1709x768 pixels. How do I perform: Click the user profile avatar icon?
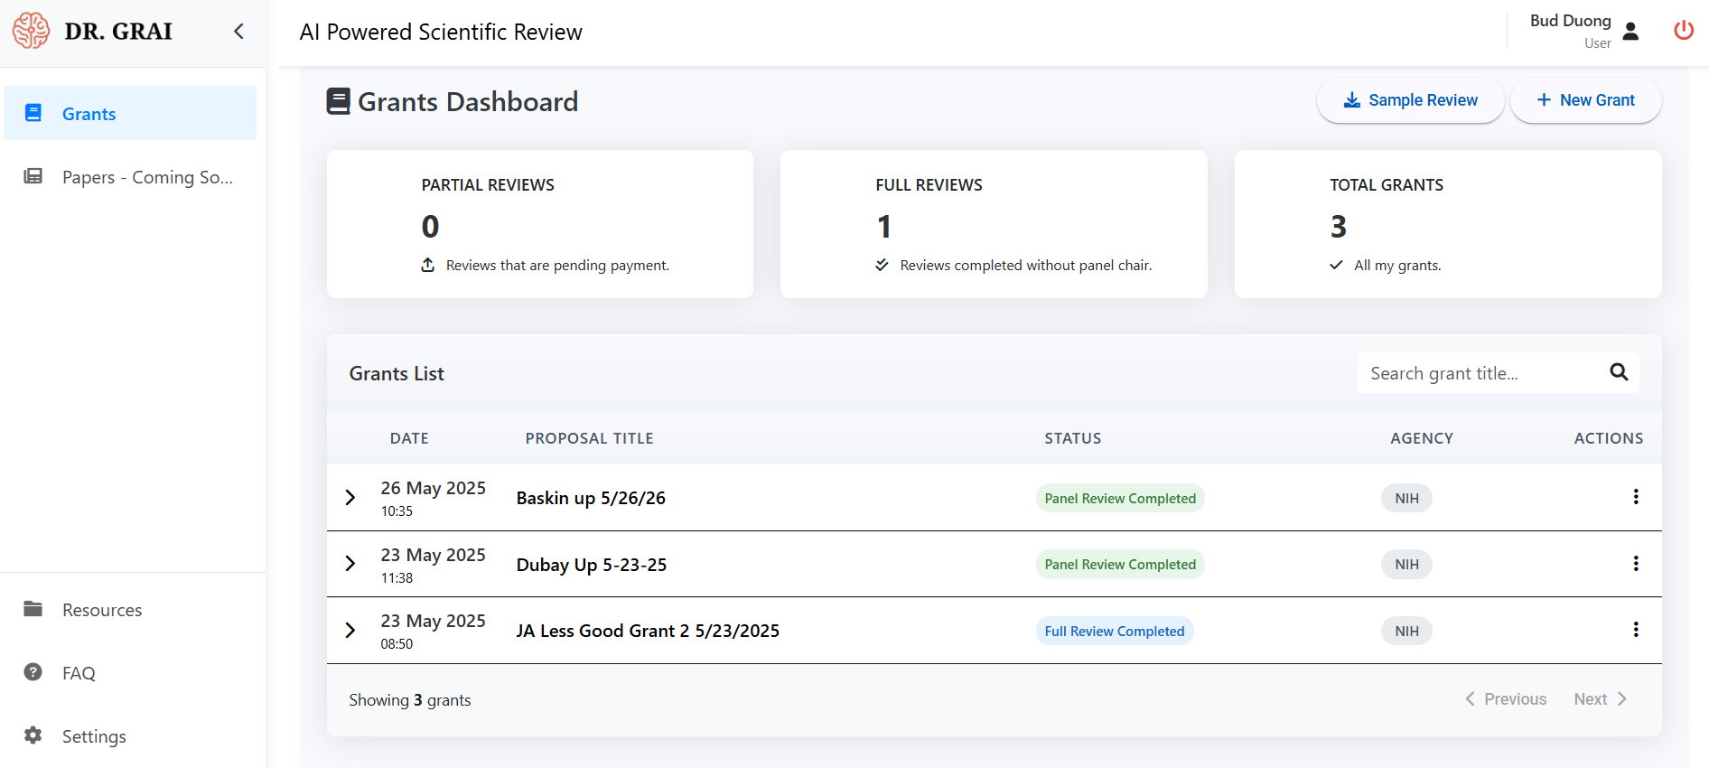point(1630,32)
